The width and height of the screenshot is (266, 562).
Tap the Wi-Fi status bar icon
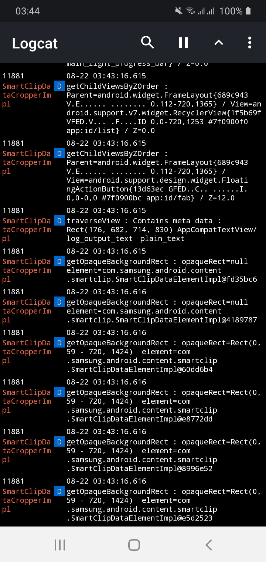(x=191, y=11)
